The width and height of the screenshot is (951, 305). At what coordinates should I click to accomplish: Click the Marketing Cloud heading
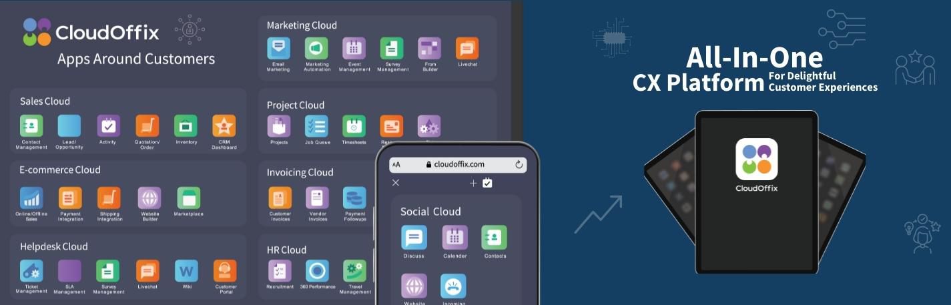[302, 25]
